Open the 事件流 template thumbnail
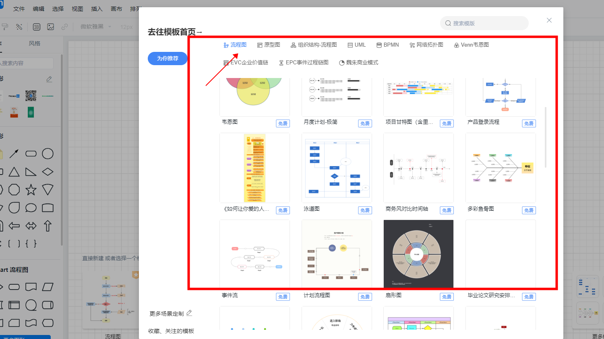Image resolution: width=604 pixels, height=339 pixels. coord(254,254)
